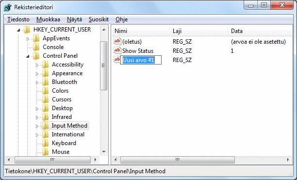Click tree pane horizontal scrollbar thumb
Image resolution: width=297 pixels, height=180 pixels.
coord(52,160)
